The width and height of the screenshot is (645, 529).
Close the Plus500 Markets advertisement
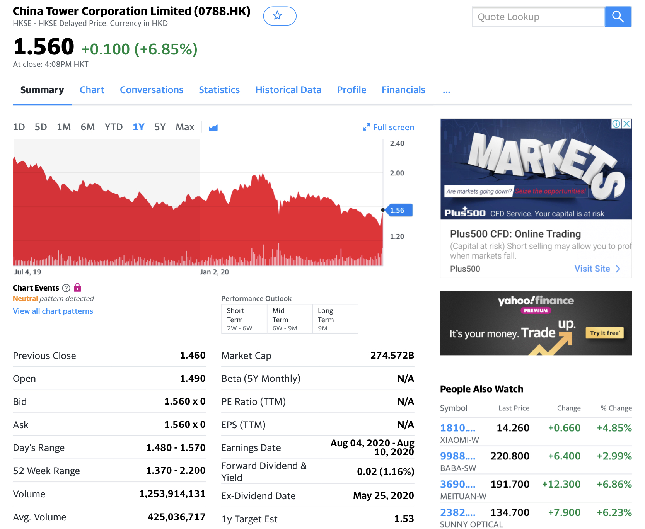(x=627, y=124)
